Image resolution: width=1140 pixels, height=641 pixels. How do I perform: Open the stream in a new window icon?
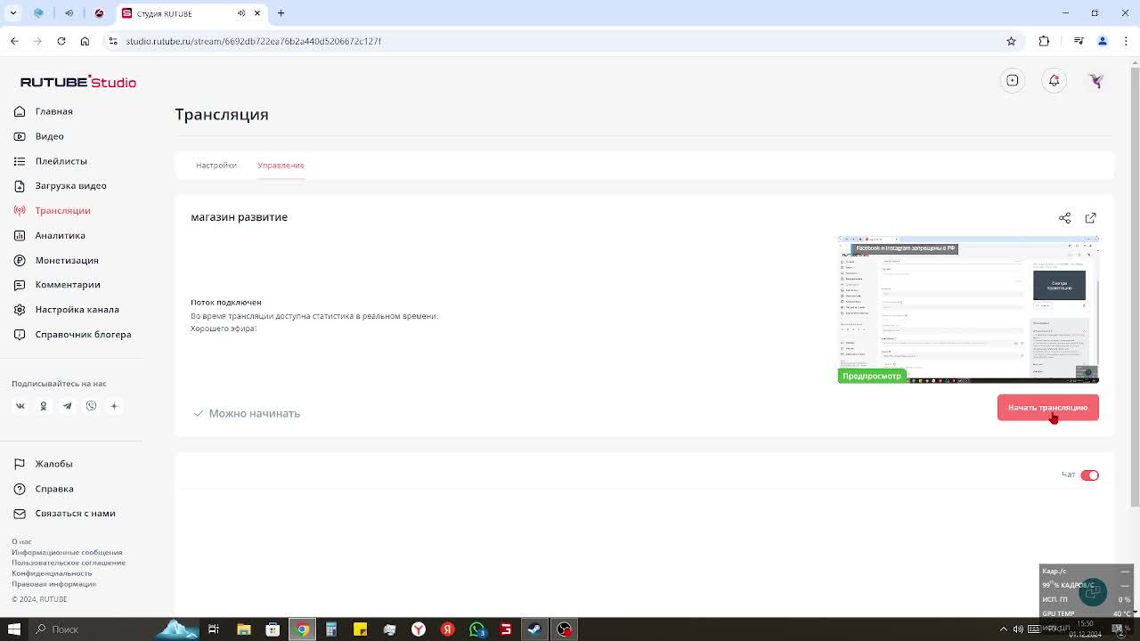(x=1090, y=217)
